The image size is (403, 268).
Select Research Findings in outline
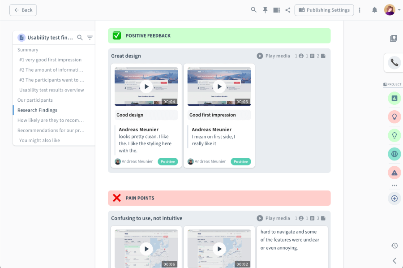click(37, 110)
